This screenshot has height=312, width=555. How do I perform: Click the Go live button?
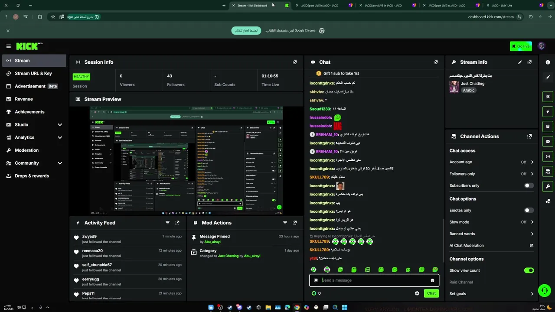point(521,46)
